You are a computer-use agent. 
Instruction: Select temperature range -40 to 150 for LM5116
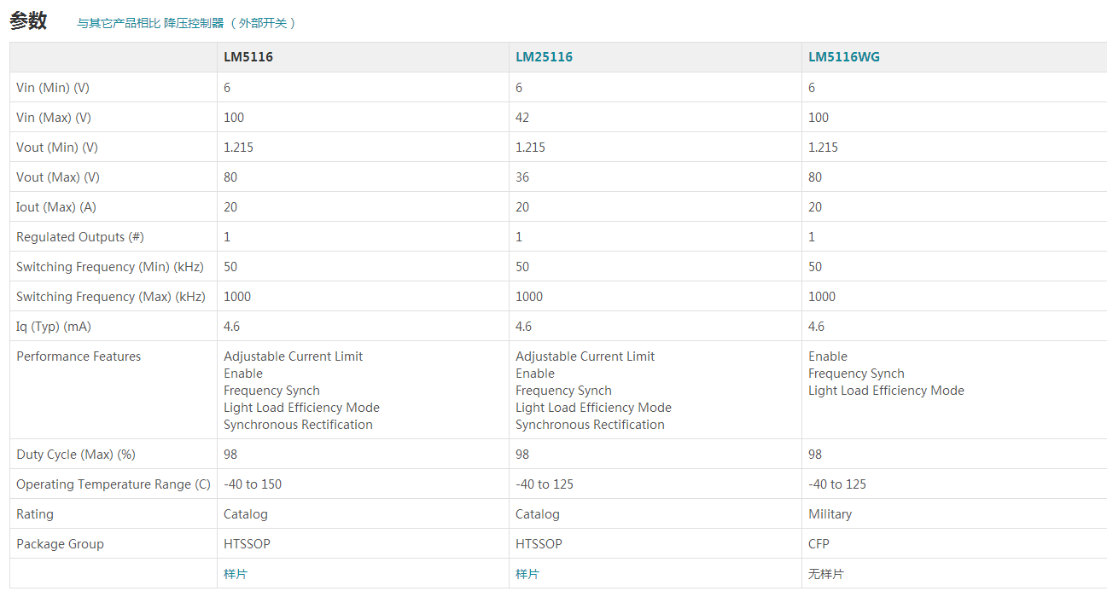coord(253,484)
